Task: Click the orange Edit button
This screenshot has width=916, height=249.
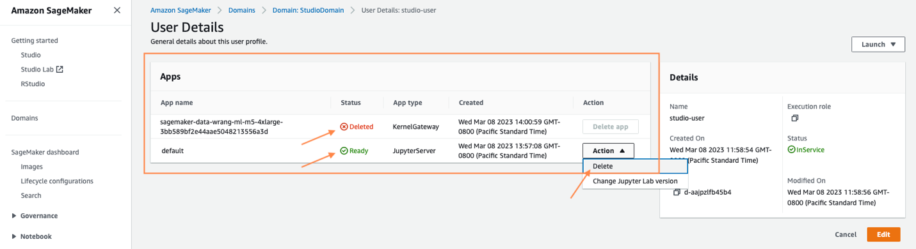Action: coord(883,234)
